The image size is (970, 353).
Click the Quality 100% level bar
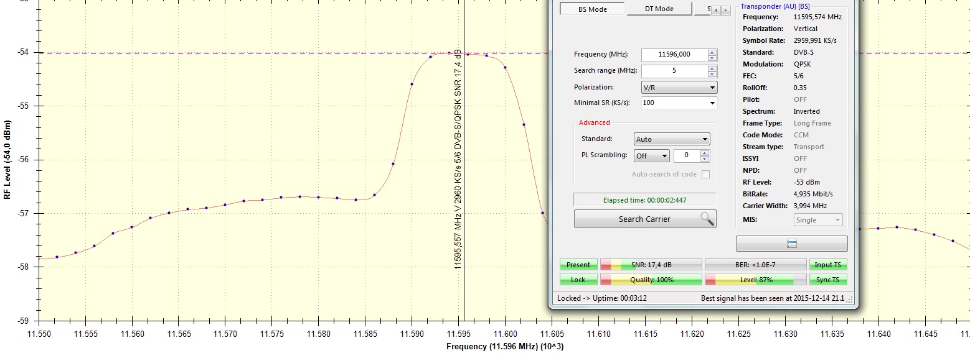pyautogui.click(x=651, y=280)
